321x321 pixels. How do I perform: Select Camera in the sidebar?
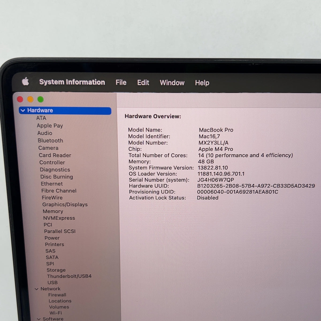(48, 148)
